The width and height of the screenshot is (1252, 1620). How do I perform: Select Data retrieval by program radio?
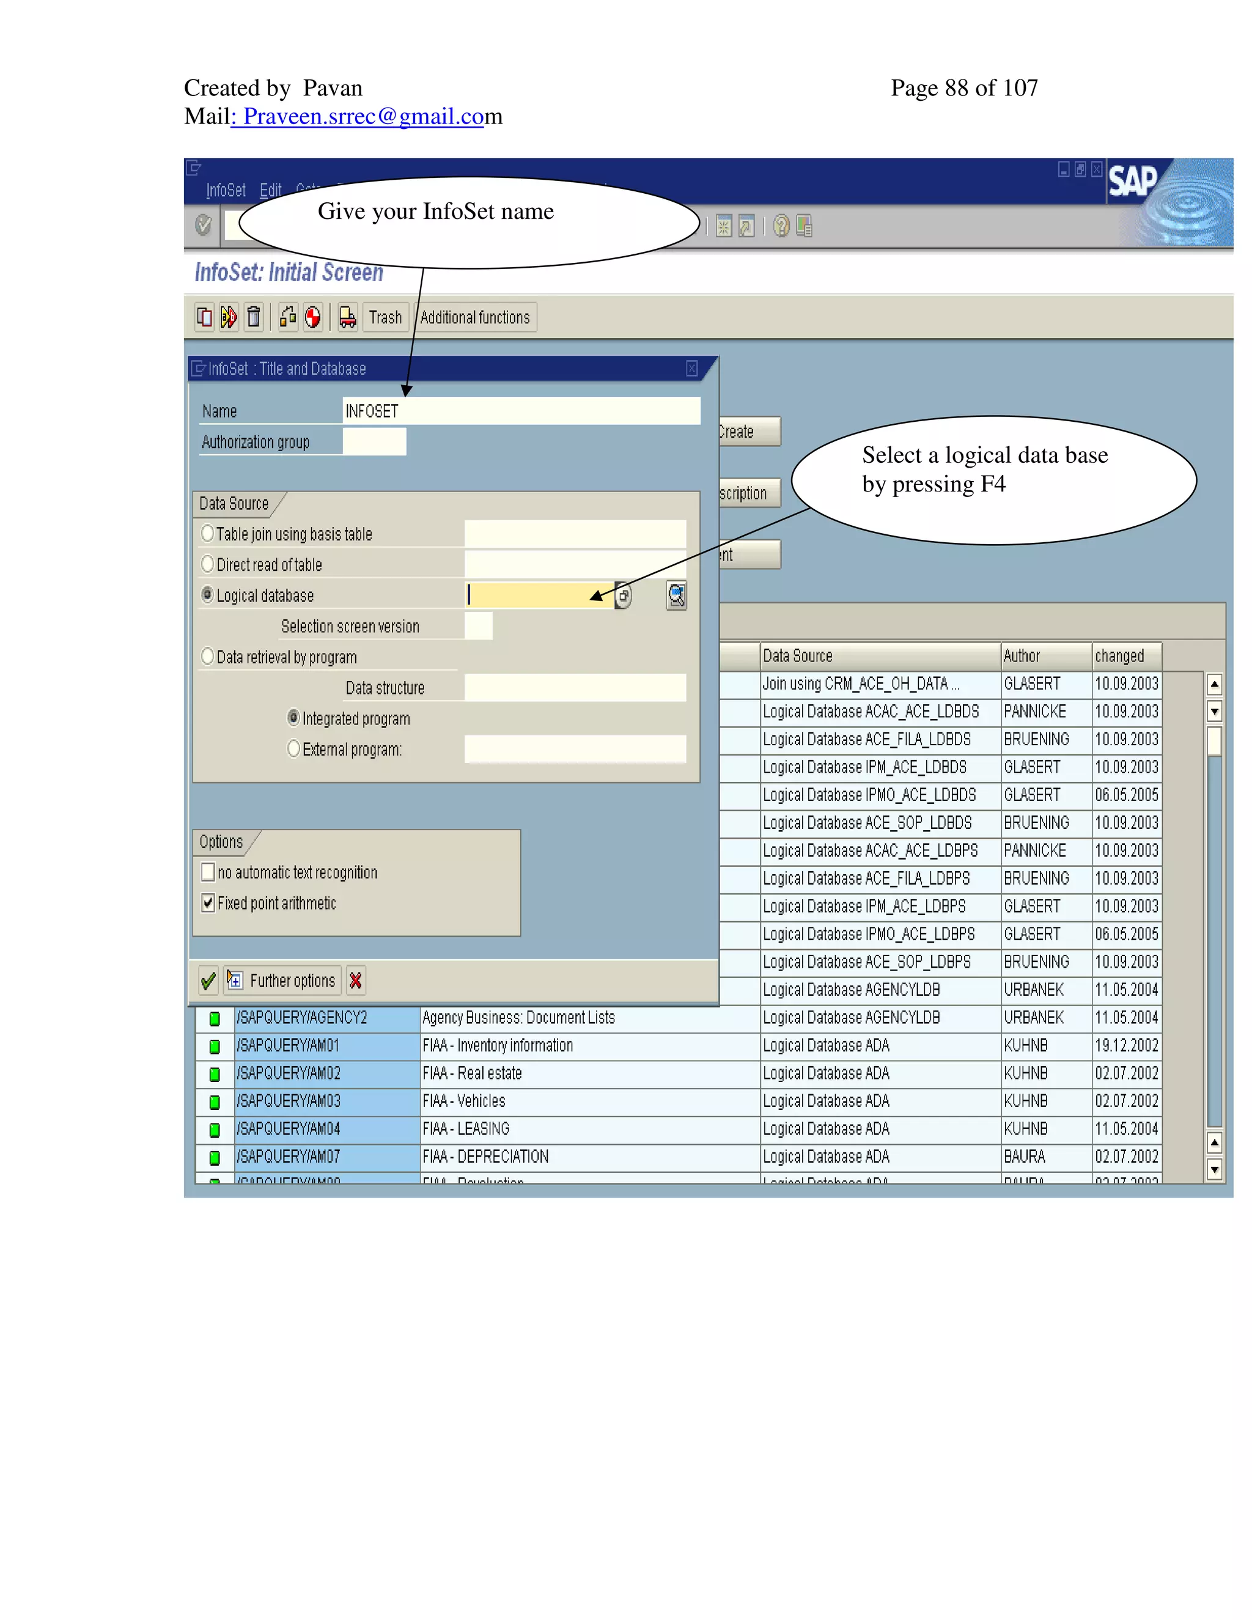point(208,657)
